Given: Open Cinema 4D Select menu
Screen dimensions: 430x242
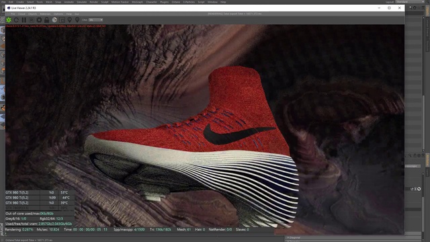Looking at the screenshot, I should click(x=30, y=2).
